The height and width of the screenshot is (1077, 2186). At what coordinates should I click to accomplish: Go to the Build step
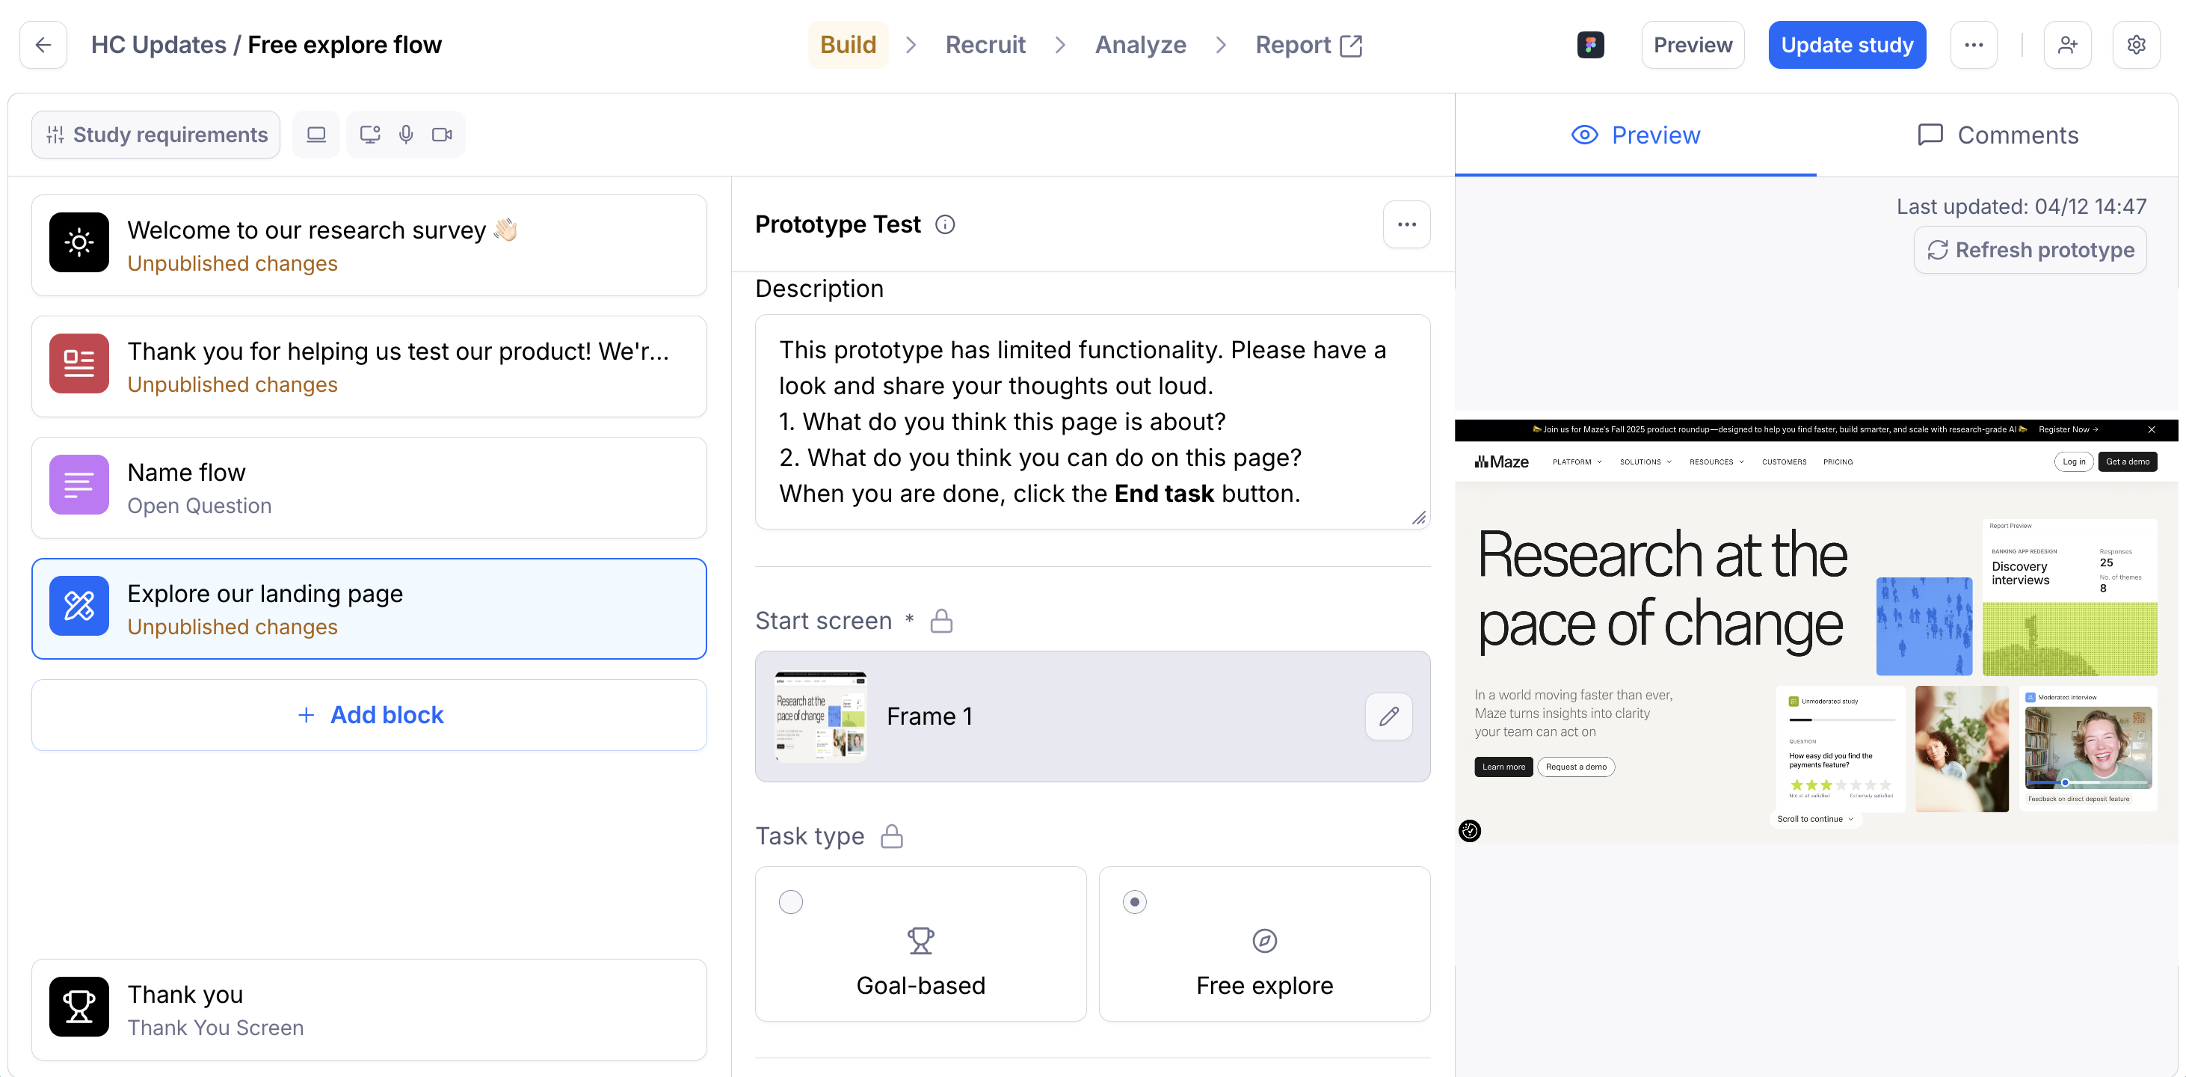click(x=848, y=45)
